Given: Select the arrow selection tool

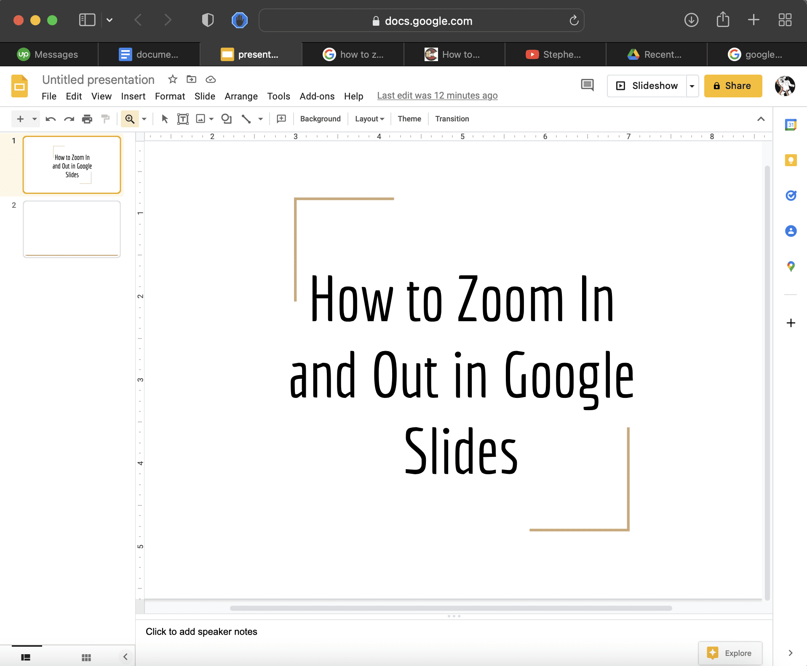Looking at the screenshot, I should coord(164,118).
